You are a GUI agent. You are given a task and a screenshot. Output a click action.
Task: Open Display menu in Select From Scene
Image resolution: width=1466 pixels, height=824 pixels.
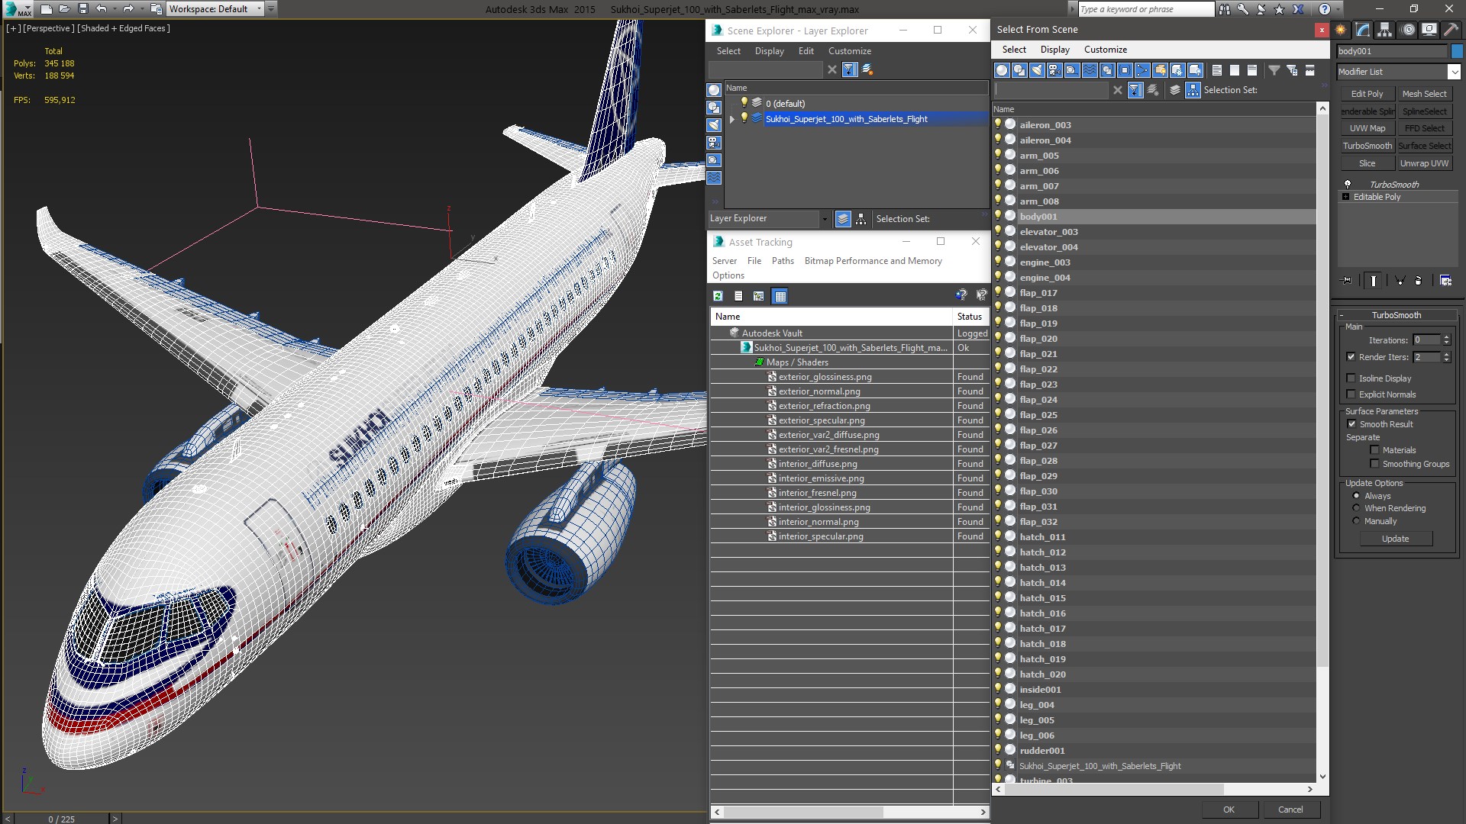tap(1054, 50)
